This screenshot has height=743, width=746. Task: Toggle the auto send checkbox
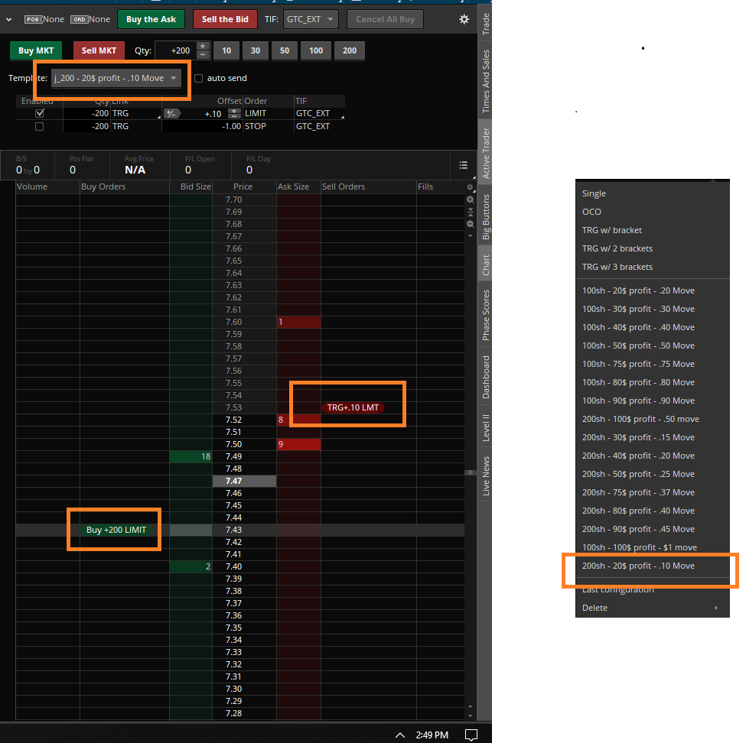199,78
